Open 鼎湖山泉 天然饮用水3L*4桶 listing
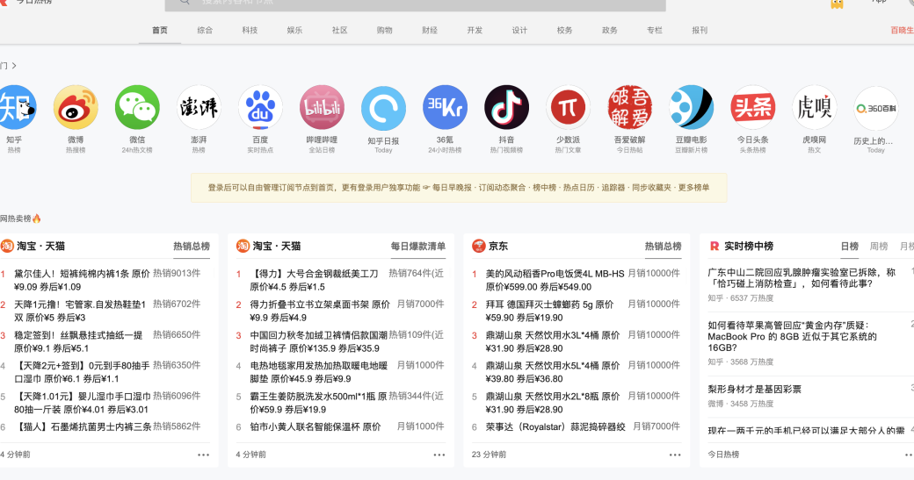 (x=553, y=341)
